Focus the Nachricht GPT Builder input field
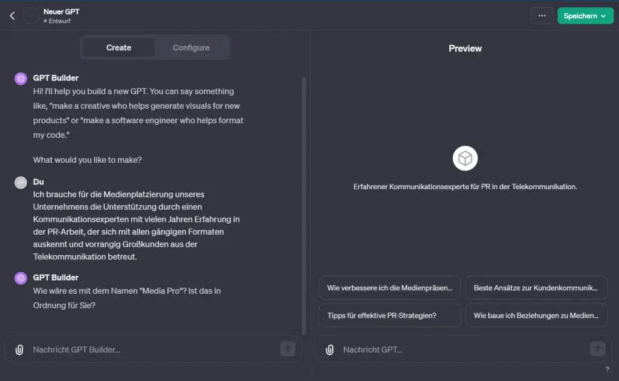This screenshot has height=381, width=619. click(x=153, y=350)
